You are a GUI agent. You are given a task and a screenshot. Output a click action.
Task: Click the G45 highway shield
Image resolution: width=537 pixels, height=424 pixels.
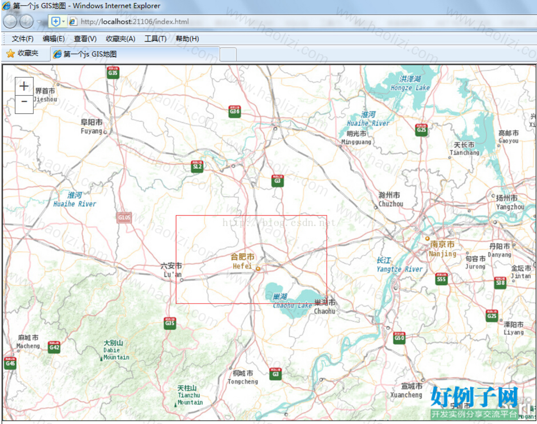(10, 363)
